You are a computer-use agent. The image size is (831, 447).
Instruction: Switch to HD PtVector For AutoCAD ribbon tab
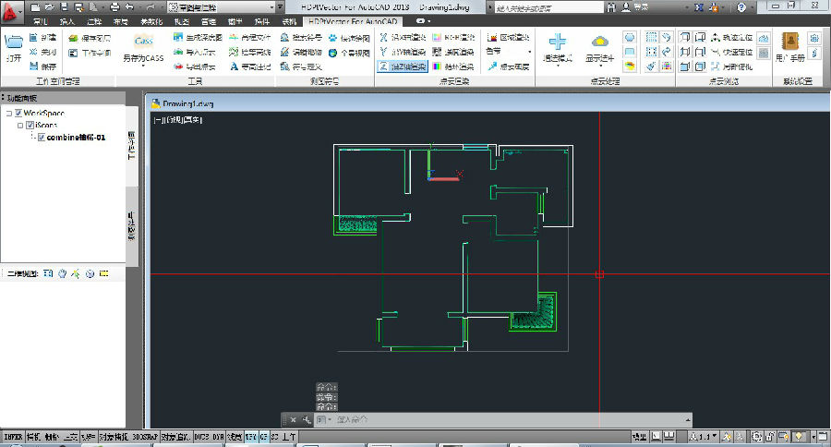point(354,20)
